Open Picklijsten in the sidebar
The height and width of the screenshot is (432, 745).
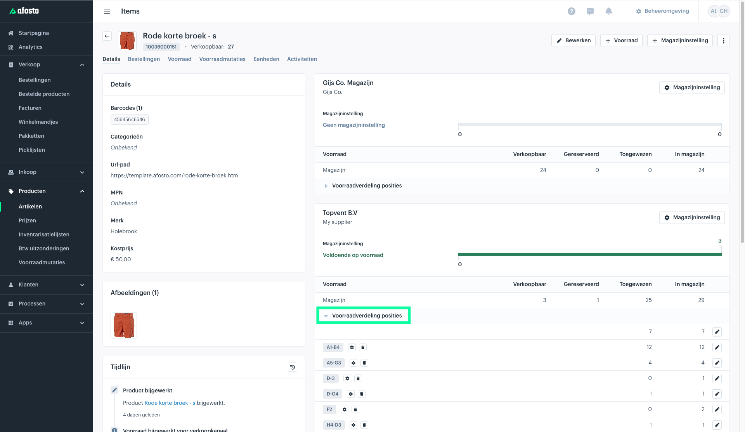32,150
